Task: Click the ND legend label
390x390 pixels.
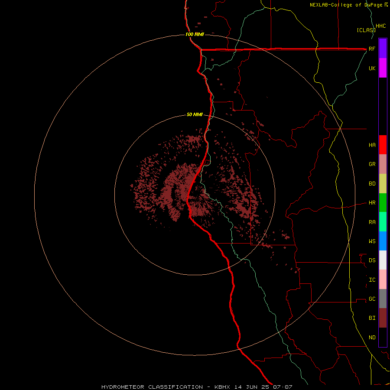Action: point(372,337)
